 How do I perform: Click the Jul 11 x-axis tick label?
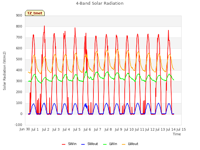point(139,129)
